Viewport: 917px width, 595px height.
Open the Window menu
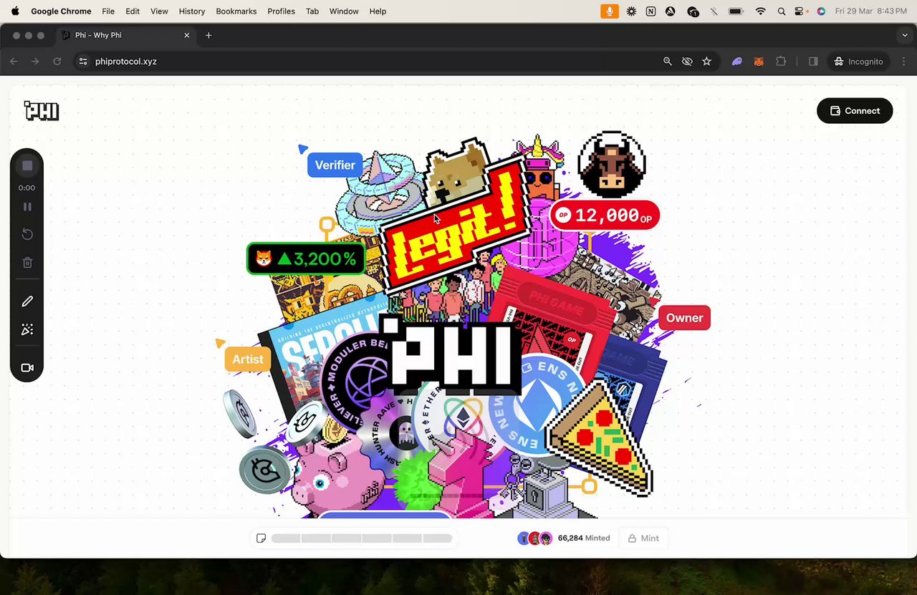344,11
